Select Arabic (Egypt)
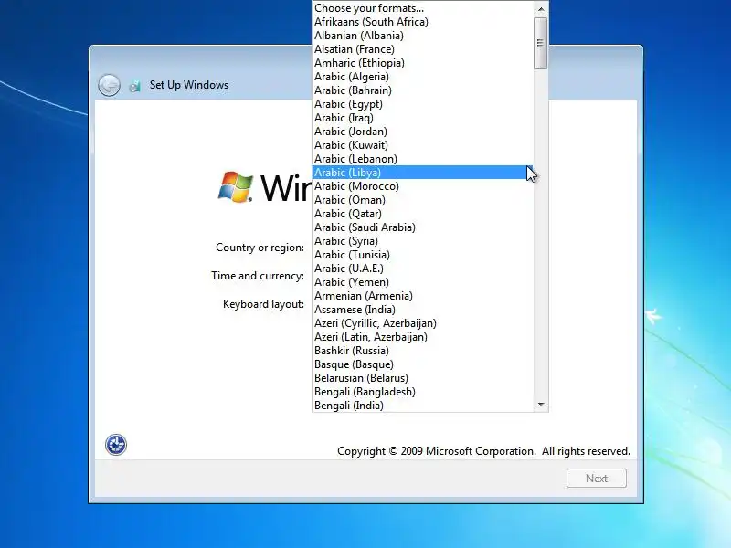The image size is (731, 548). (x=422, y=104)
